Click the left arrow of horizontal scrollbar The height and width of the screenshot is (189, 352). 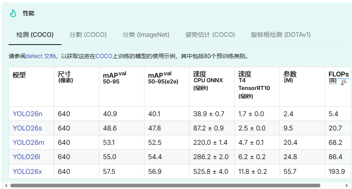coord(6,185)
